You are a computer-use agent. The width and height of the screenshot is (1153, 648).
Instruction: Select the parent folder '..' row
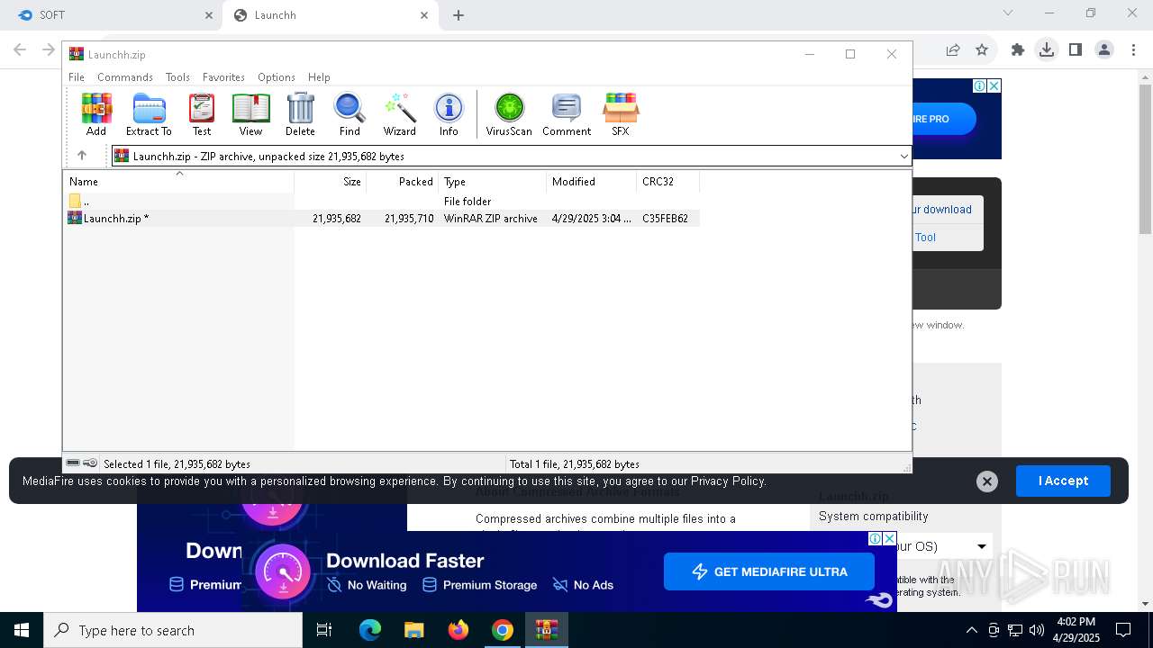pos(382,202)
